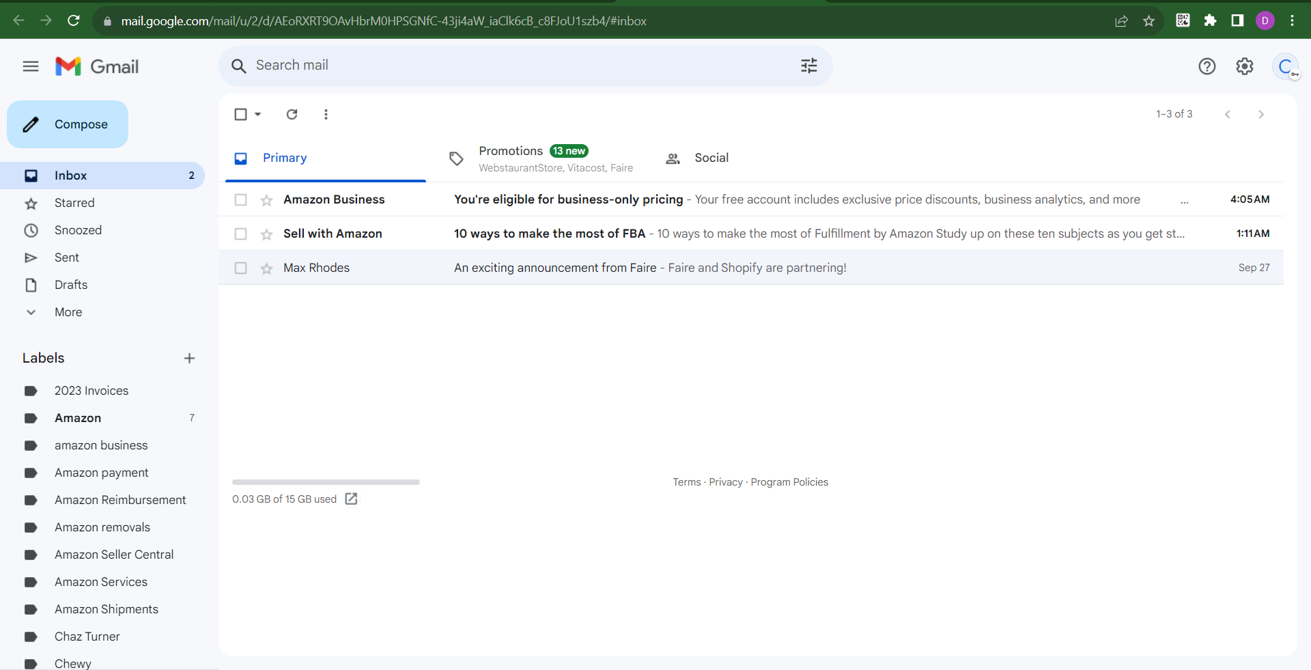Open the Terms link
The width and height of the screenshot is (1311, 670).
coord(686,482)
